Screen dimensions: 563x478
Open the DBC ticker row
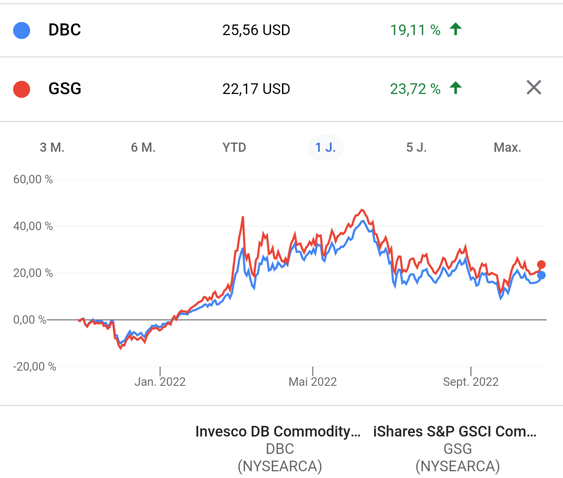tap(65, 30)
